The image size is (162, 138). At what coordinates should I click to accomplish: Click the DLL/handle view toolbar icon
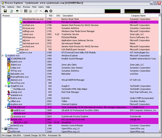(x=30, y=11)
